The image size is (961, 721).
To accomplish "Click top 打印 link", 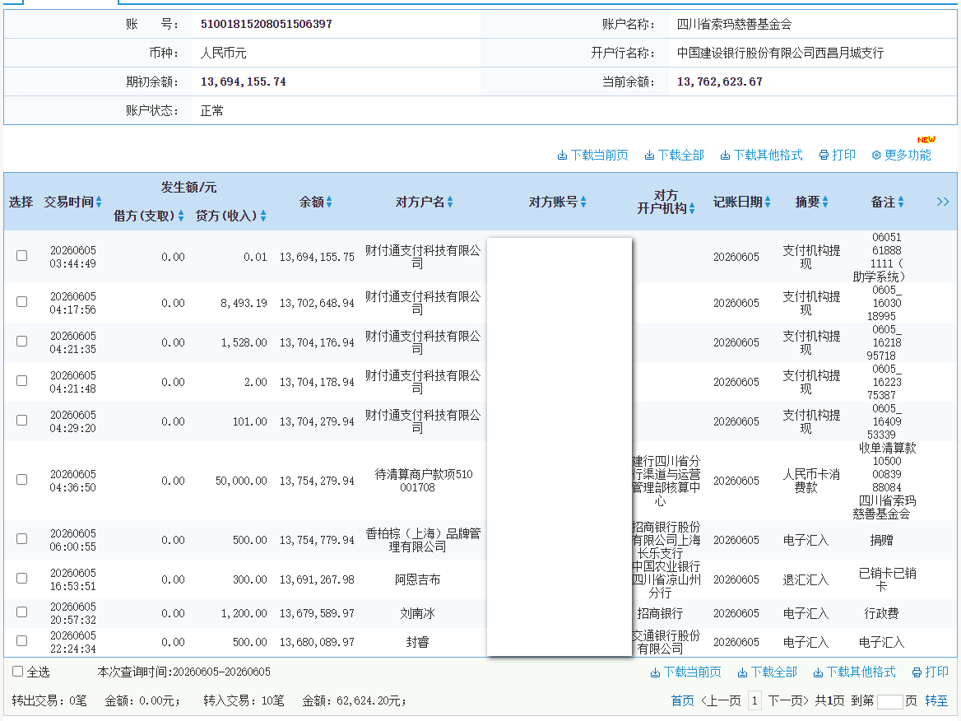I will pyautogui.click(x=838, y=155).
